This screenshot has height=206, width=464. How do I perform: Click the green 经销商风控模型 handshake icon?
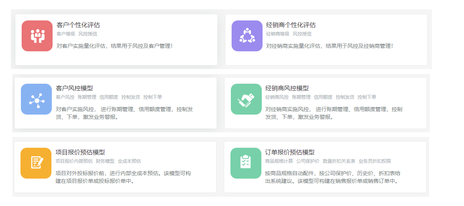pyautogui.click(x=246, y=99)
